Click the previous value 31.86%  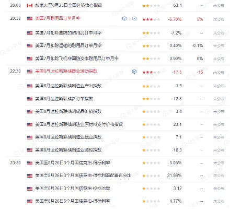point(175,176)
